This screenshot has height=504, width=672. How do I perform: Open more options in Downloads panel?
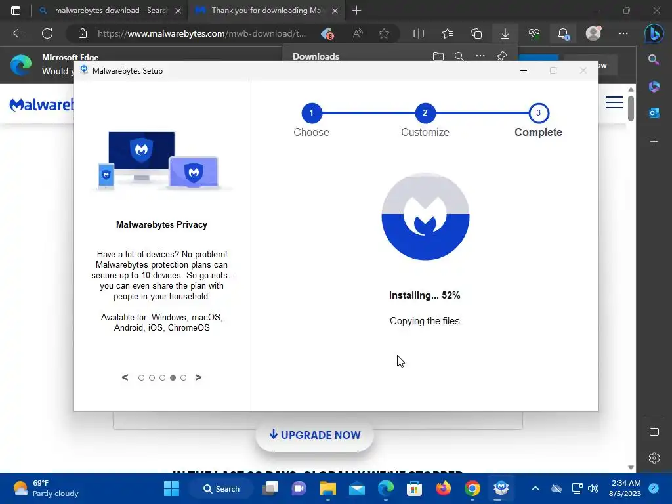click(x=480, y=56)
